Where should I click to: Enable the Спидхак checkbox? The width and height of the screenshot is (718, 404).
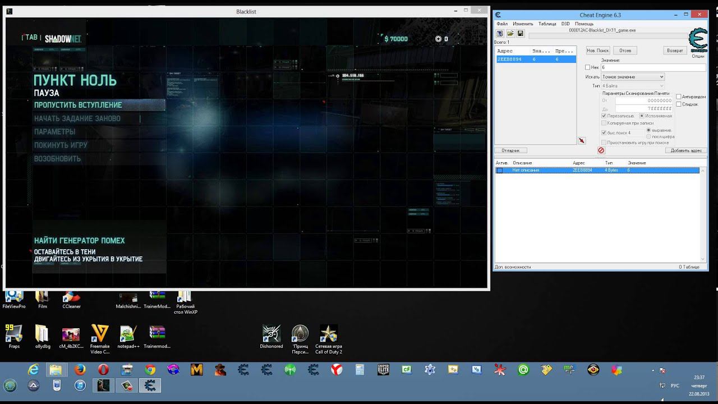pos(679,104)
